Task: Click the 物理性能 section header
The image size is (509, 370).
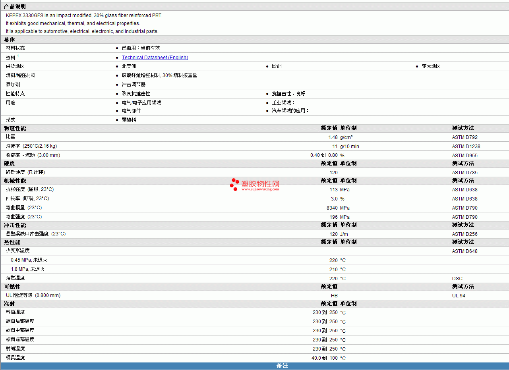Action: coord(15,128)
